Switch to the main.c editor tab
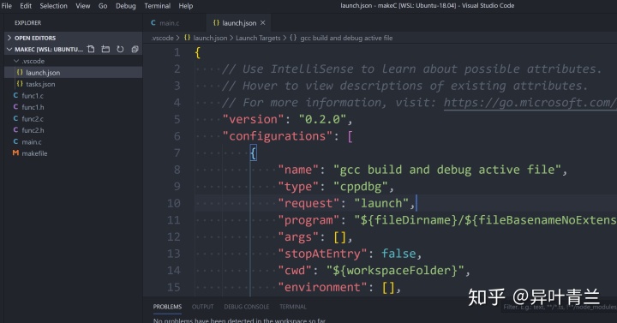This screenshot has height=323, width=617. coord(174,23)
